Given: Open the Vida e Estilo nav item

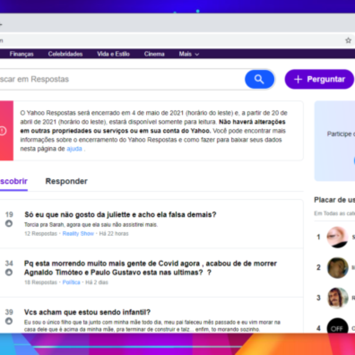Looking at the screenshot, I should 113,54.
